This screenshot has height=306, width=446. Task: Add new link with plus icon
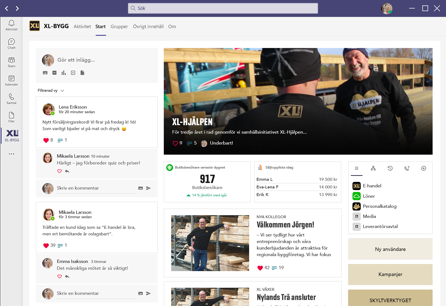coord(424,169)
